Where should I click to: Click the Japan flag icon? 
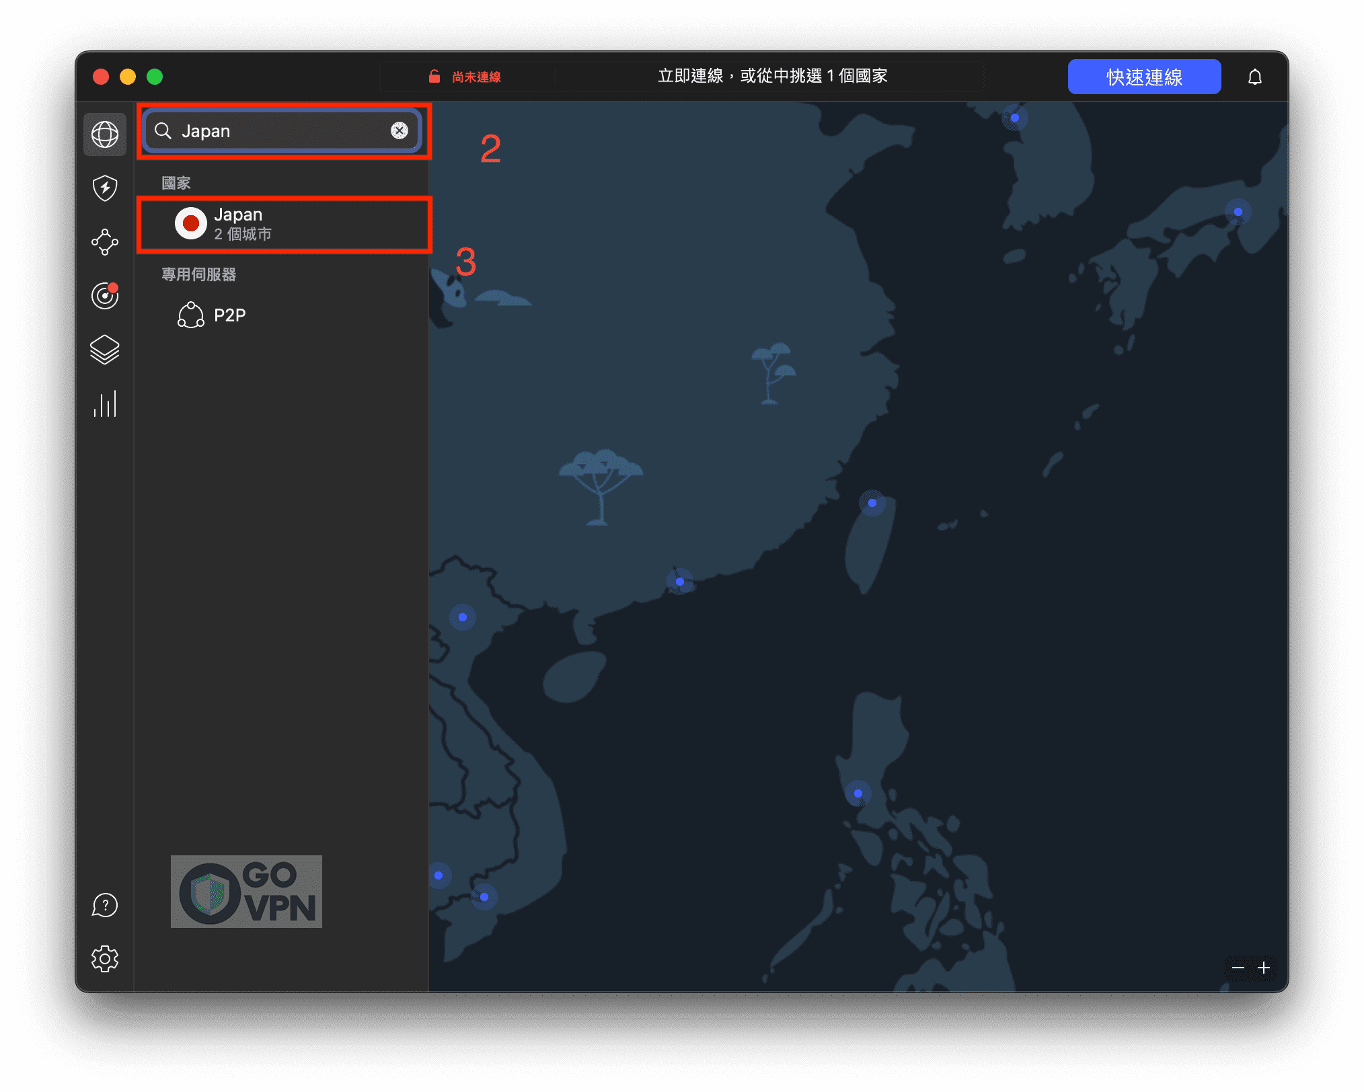click(x=191, y=223)
